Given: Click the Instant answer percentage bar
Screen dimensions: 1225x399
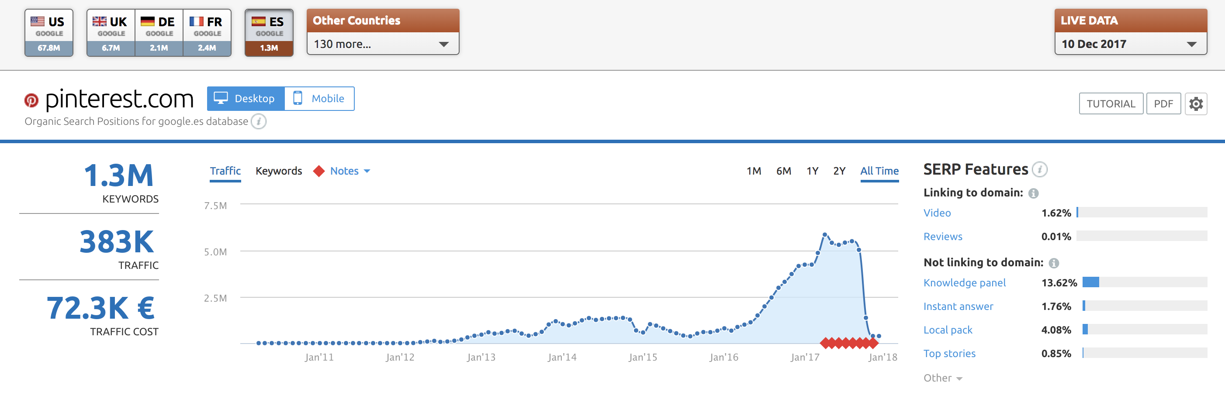Looking at the screenshot, I should 1145,306.
